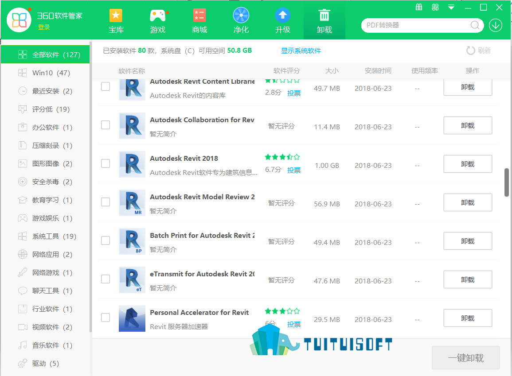Uninstall Batch Print for Autodesk Revit
Image resolution: width=512 pixels, height=376 pixels.
468,240
